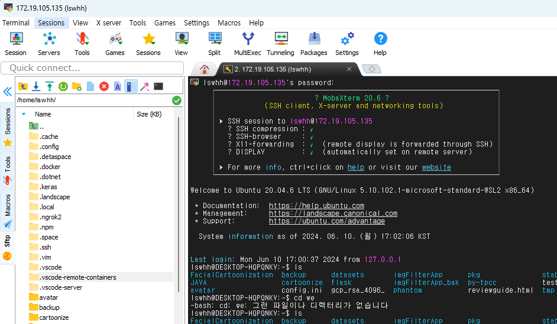Select the .ssh folder

click(40, 247)
